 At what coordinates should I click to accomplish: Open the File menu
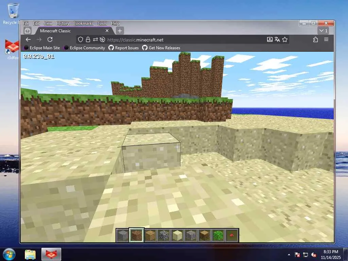click(x=26, y=23)
